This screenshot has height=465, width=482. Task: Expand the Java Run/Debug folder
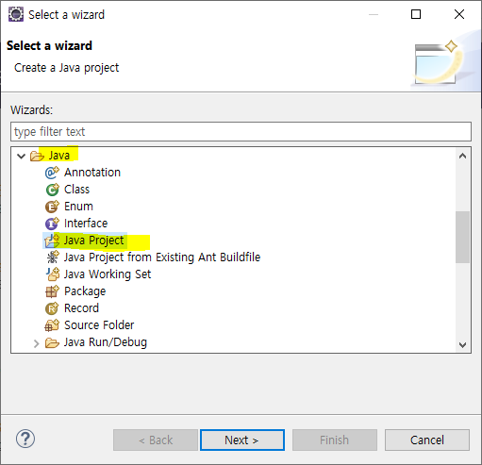pyautogui.click(x=36, y=343)
